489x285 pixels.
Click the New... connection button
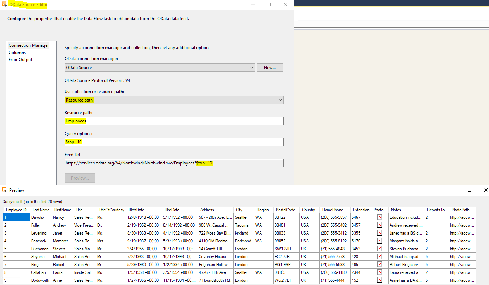[270, 67]
